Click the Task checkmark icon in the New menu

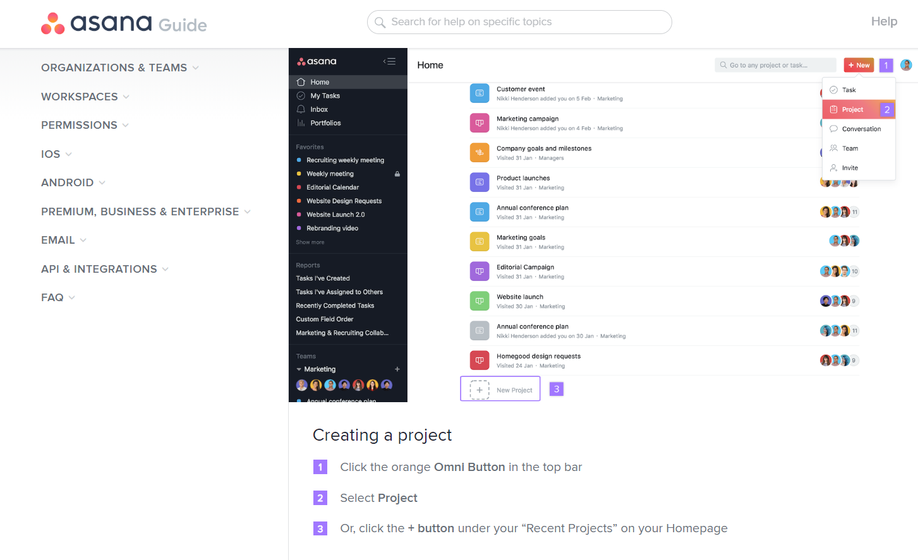coord(833,90)
